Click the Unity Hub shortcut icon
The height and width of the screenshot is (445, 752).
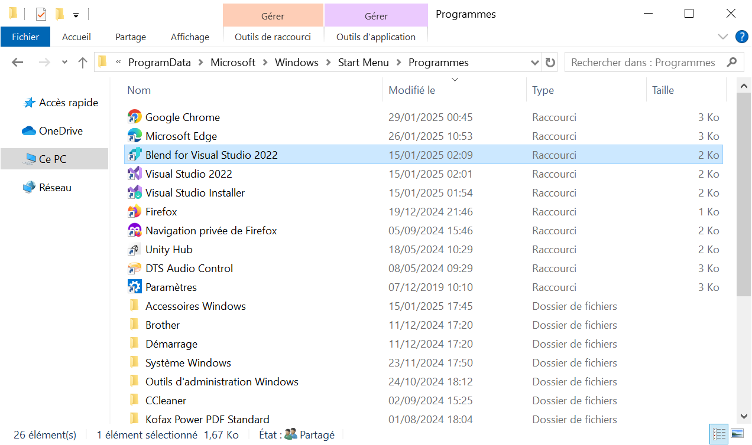click(135, 249)
